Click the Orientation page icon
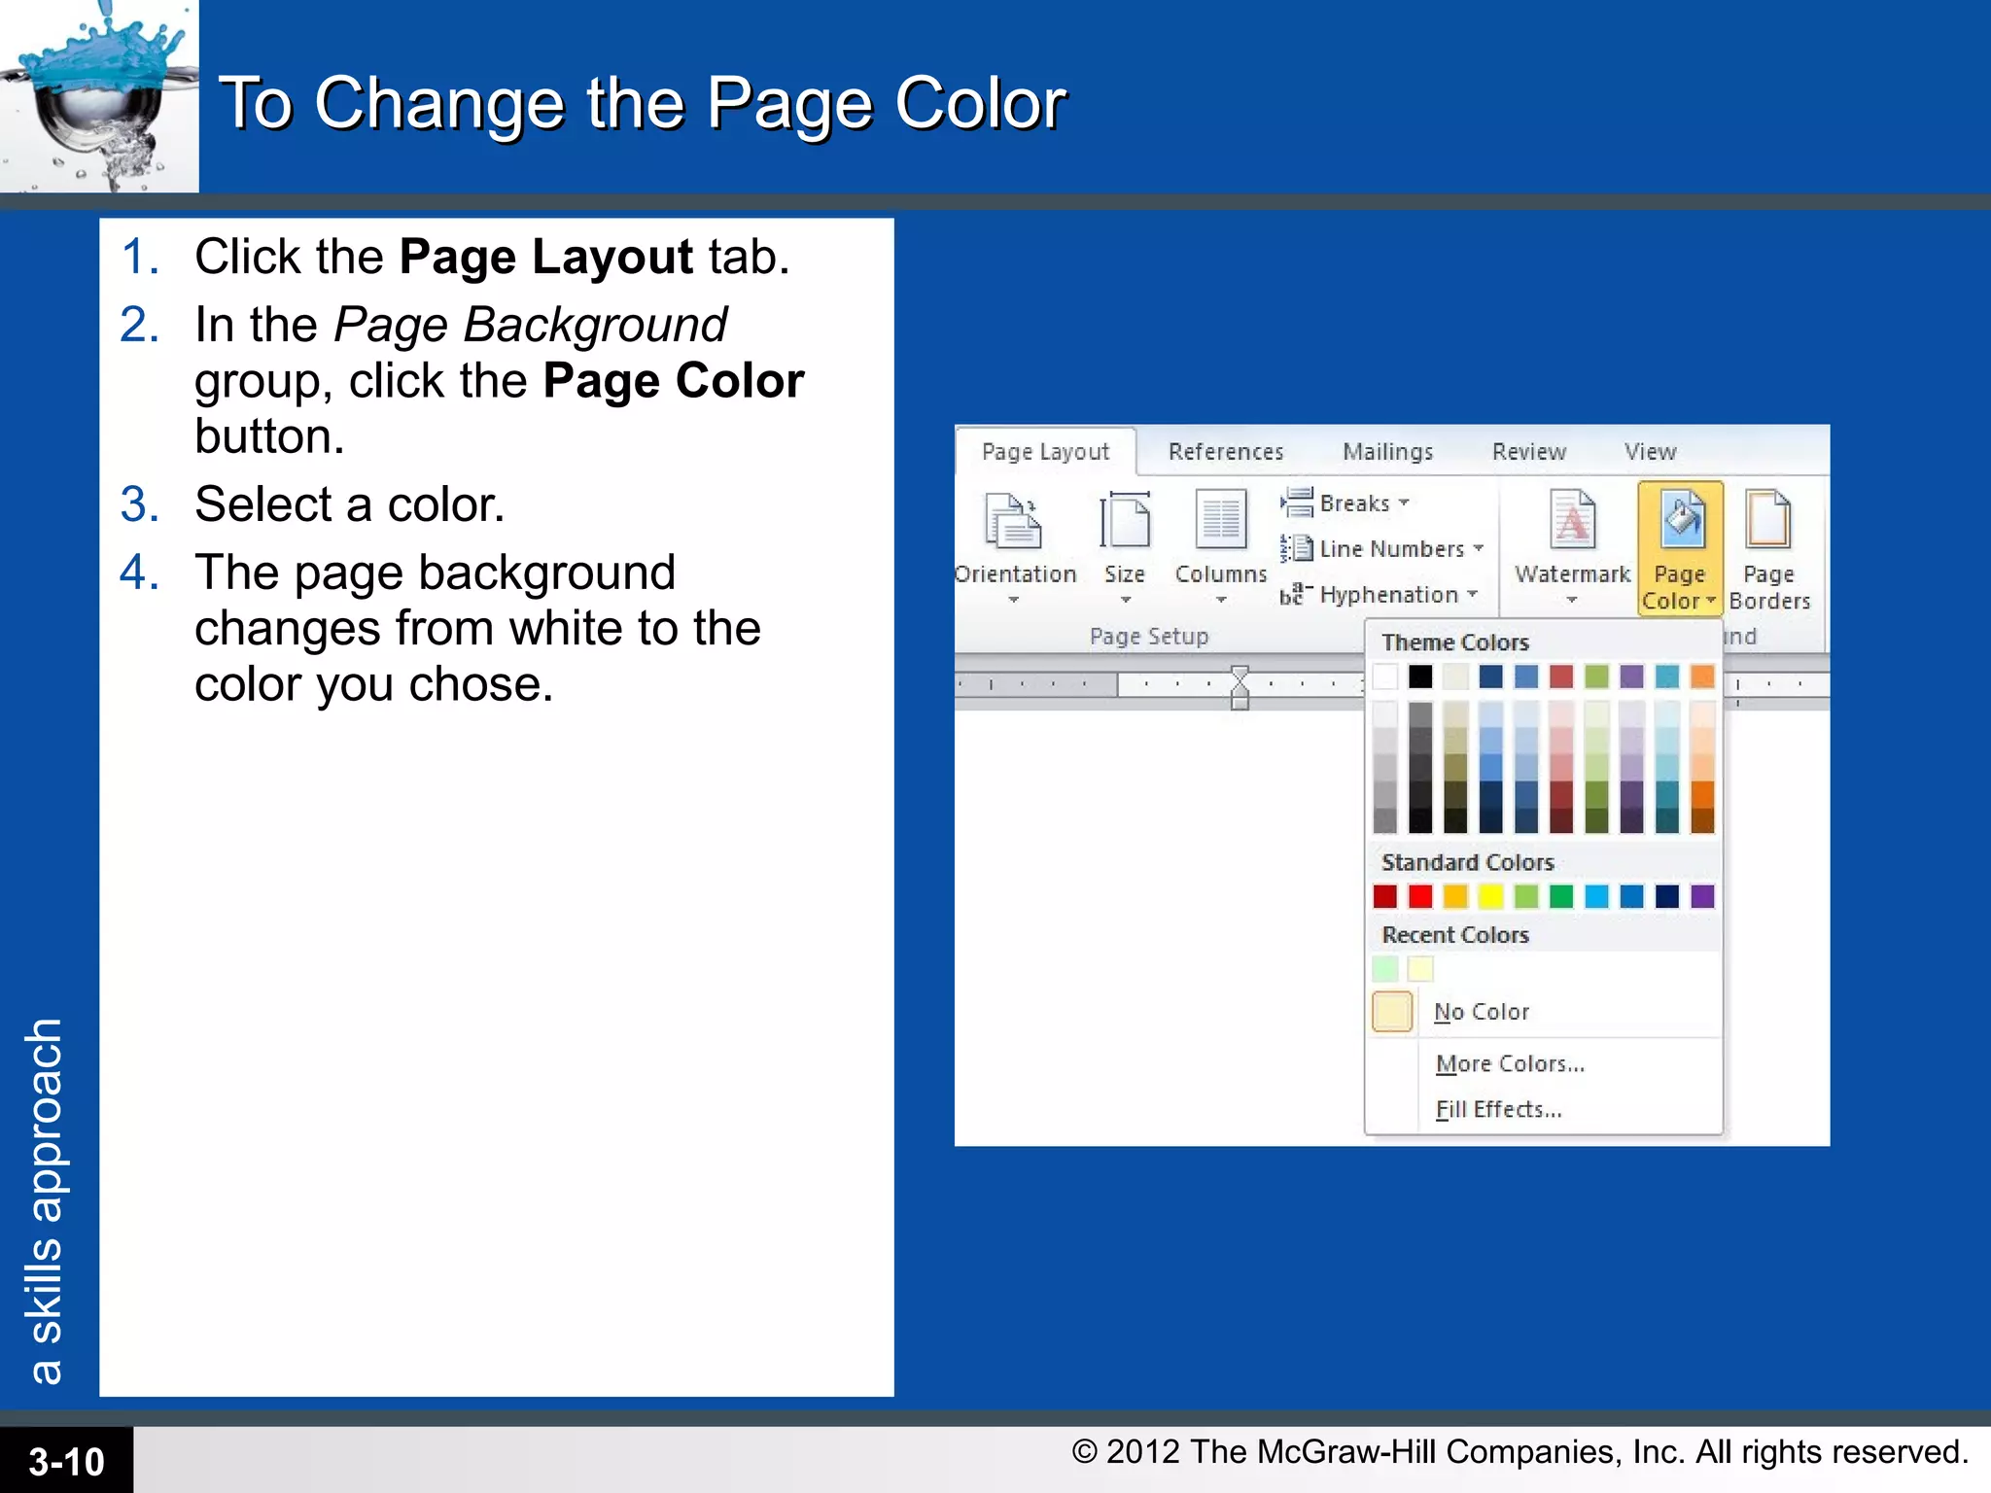Screen dimensions: 1991x1493 pos(1013,522)
